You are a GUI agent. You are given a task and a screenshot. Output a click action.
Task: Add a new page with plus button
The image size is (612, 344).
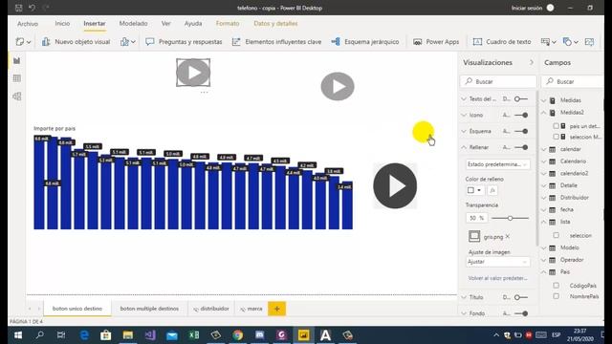[x=276, y=309]
